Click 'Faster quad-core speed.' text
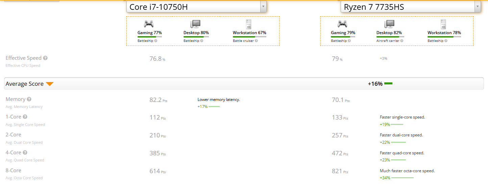Screen dimensions: 488x184 pyautogui.click(x=402, y=153)
